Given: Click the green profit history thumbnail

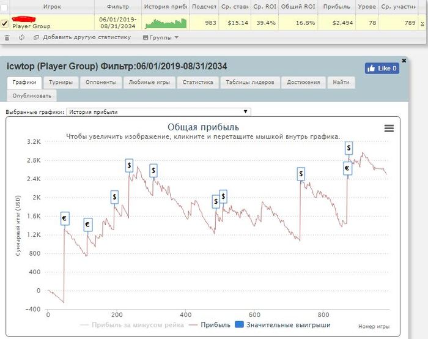Looking at the screenshot, I should 166,23.
